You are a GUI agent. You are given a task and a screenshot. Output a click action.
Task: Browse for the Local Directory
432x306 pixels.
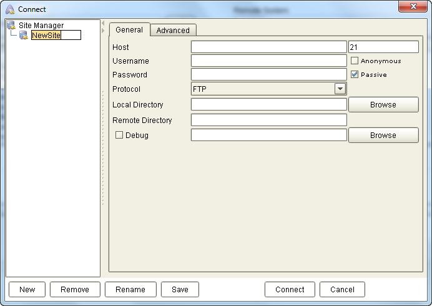[x=383, y=104]
